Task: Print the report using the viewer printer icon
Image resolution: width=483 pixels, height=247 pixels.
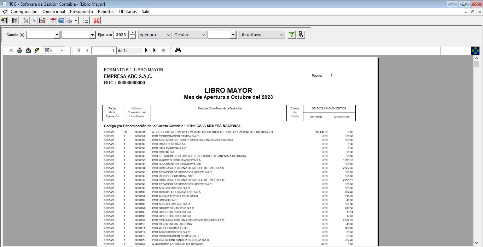Action: (20, 50)
